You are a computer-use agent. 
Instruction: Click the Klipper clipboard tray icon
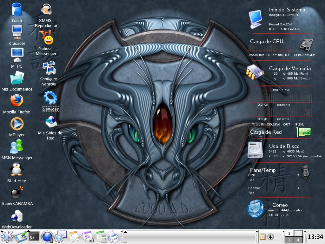pyautogui.click(x=262, y=237)
